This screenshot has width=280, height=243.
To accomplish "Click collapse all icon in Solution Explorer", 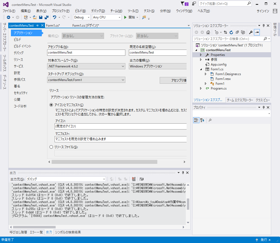I will [237, 32].
